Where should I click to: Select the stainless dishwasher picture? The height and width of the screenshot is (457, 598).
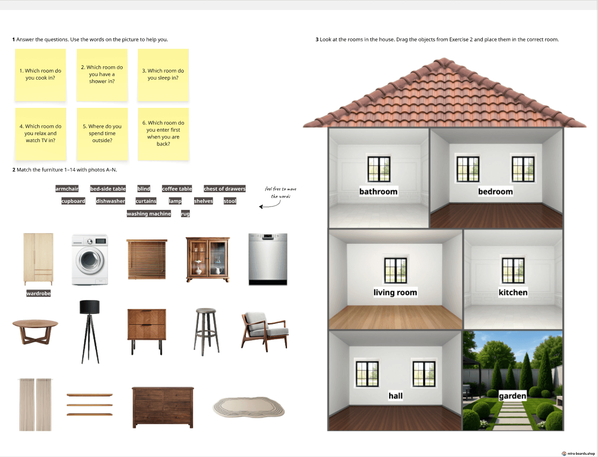pyautogui.click(x=268, y=259)
